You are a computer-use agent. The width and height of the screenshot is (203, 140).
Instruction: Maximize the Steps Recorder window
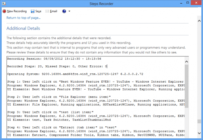coord(188,3)
